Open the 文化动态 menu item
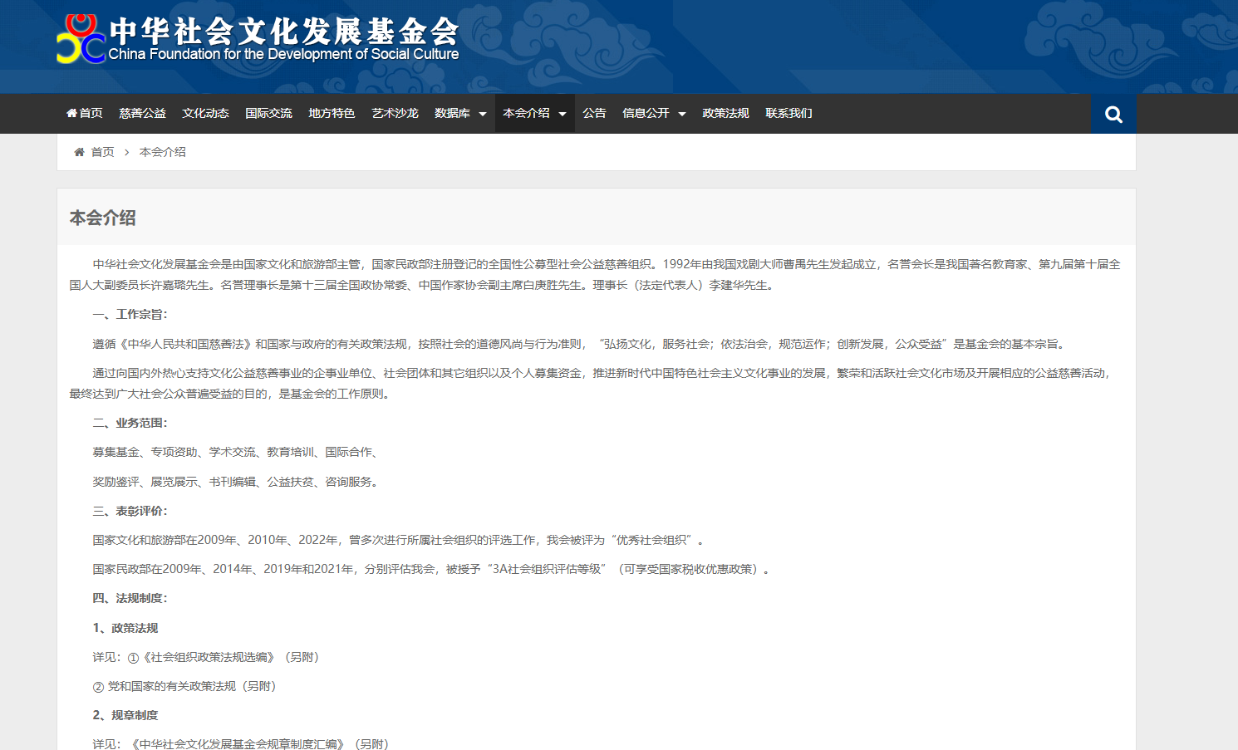The image size is (1238, 750). [x=205, y=113]
